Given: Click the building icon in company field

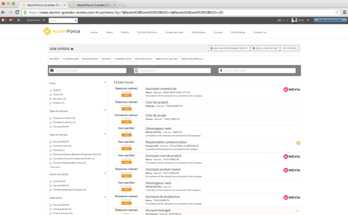Looking at the screenshot, I should (x=136, y=71).
